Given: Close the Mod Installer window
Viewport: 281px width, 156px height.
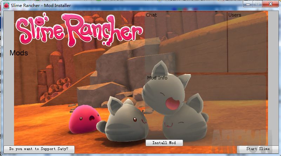Looking at the screenshot, I should coord(270,4).
